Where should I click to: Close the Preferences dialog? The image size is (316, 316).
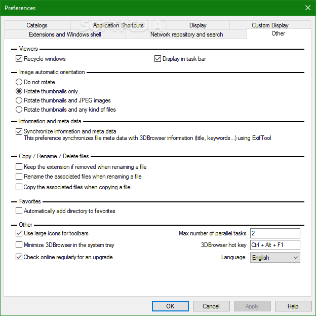pyautogui.click(x=308, y=8)
